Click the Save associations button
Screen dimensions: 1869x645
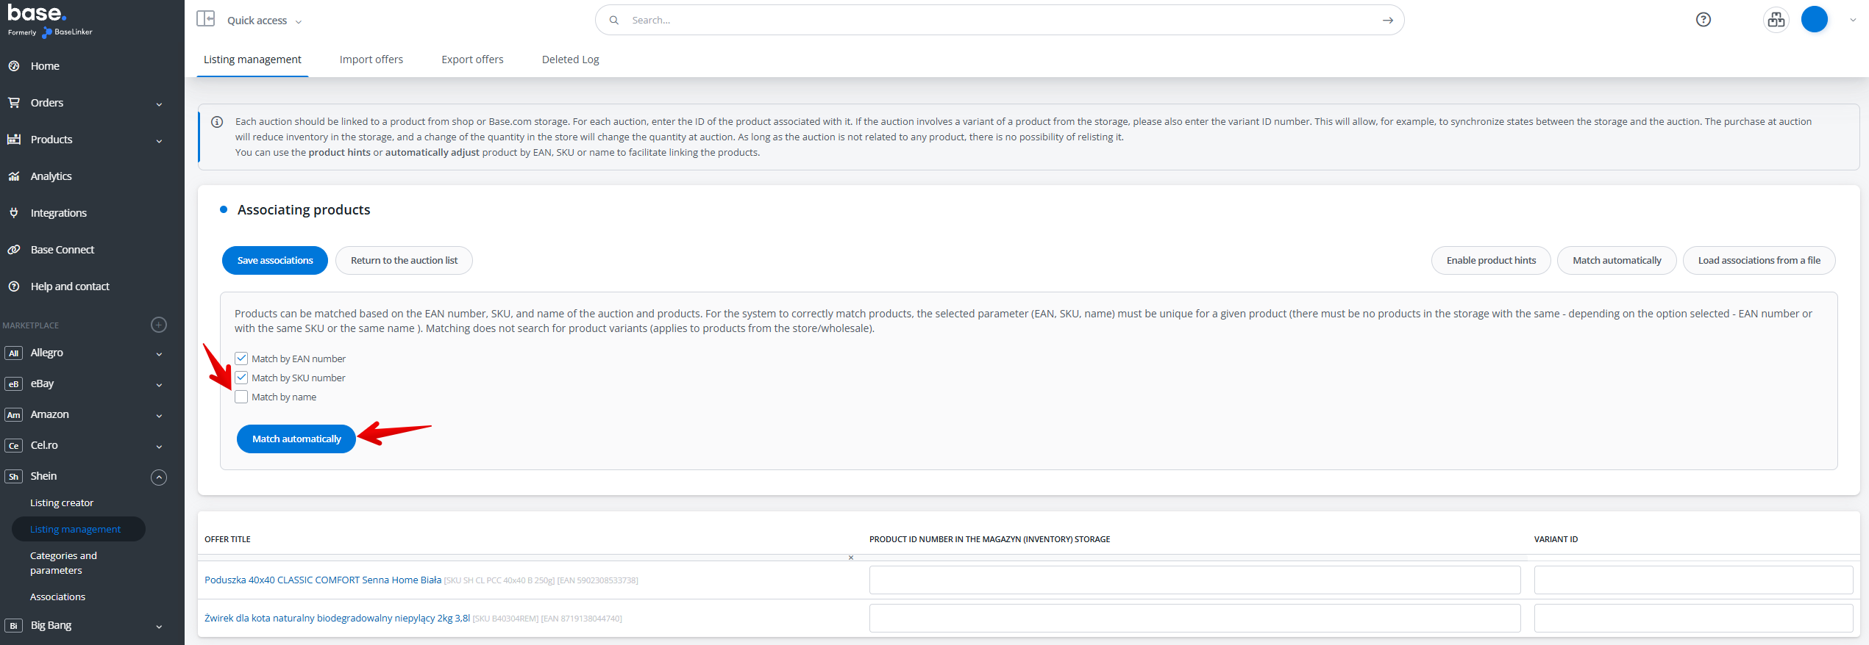pos(274,261)
